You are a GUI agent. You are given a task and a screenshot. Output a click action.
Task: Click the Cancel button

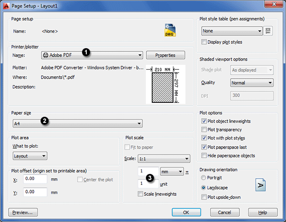pos(225,212)
